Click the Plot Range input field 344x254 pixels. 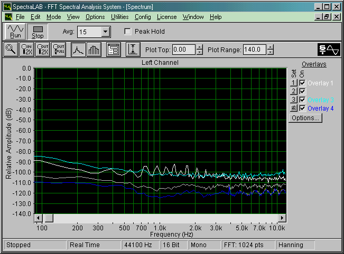(x=255, y=50)
